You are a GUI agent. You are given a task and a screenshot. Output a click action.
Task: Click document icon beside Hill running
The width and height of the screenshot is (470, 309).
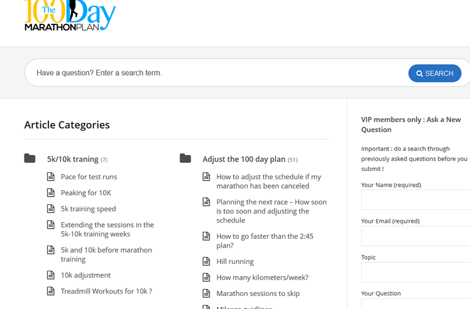click(x=206, y=261)
